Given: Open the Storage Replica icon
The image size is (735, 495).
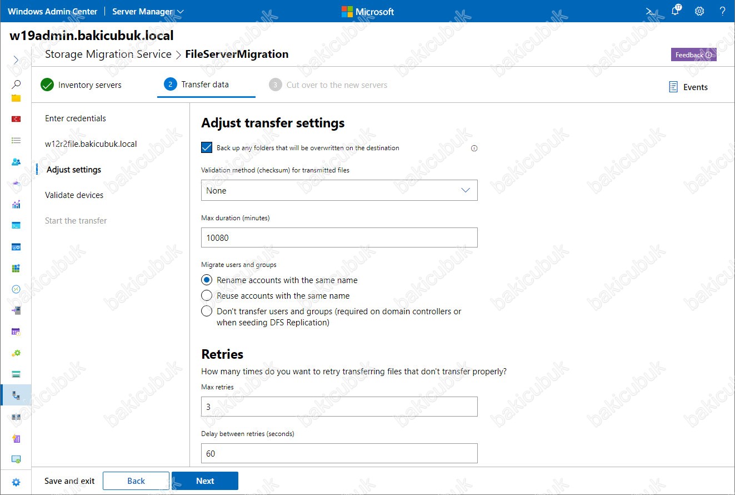Looking at the screenshot, I should click(x=16, y=417).
